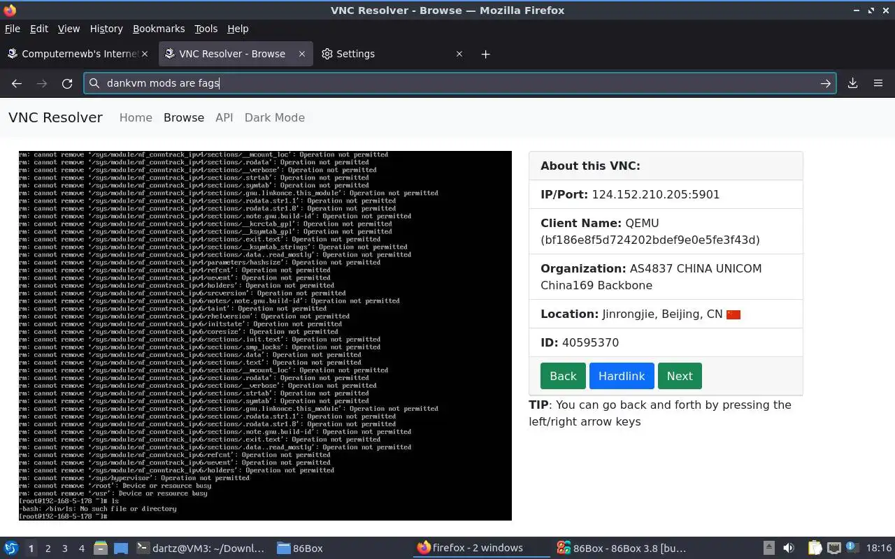The image size is (895, 559).
Task: Click the China flag icon
Action: [733, 314]
